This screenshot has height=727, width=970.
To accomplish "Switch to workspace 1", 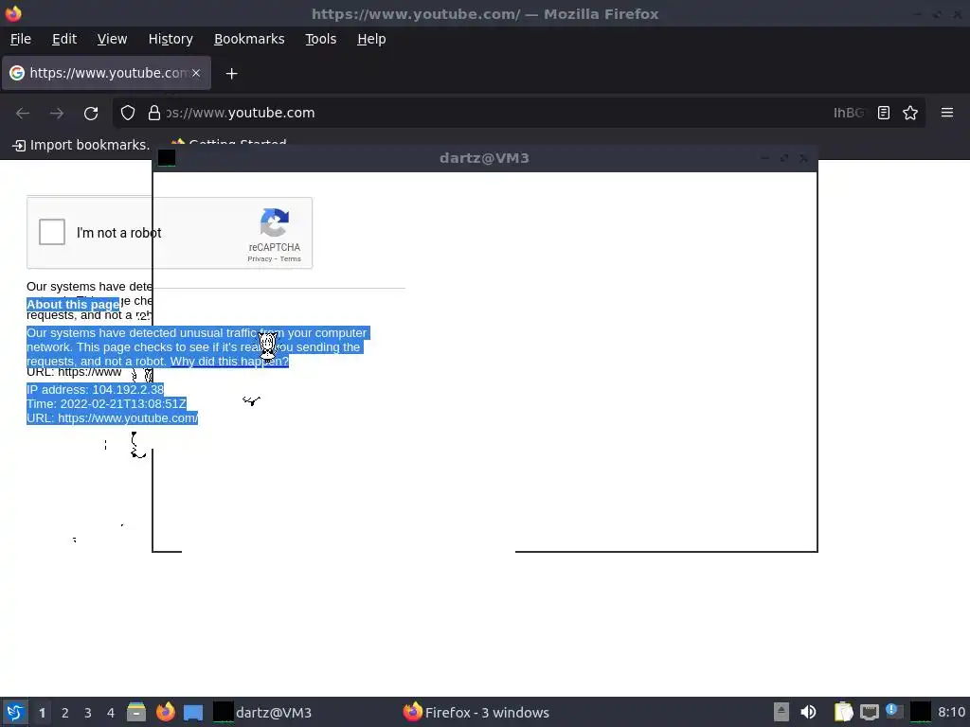I will pyautogui.click(x=42, y=713).
